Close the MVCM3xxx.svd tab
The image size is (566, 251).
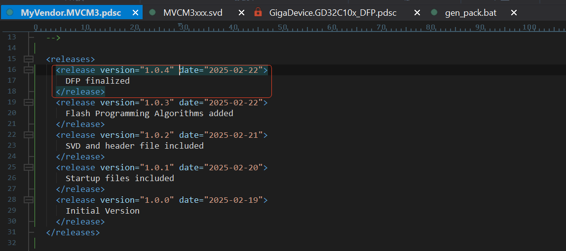point(241,12)
